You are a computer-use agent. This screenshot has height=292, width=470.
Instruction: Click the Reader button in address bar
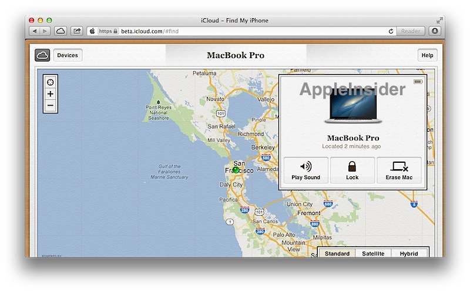click(410, 31)
